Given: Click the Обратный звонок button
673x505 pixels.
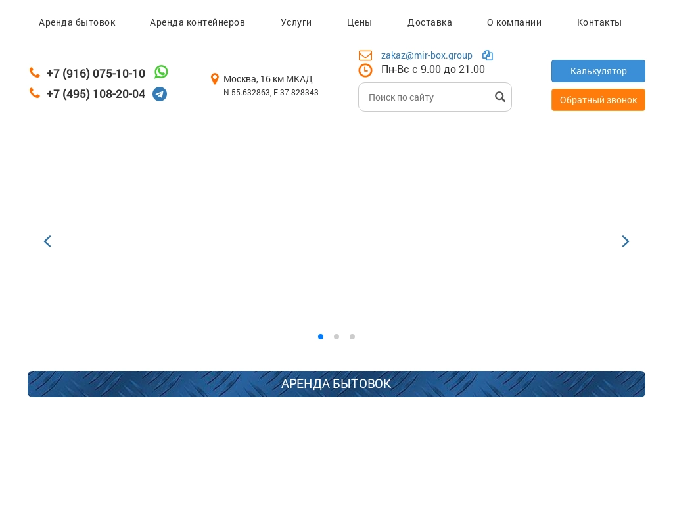Looking at the screenshot, I should [598, 100].
